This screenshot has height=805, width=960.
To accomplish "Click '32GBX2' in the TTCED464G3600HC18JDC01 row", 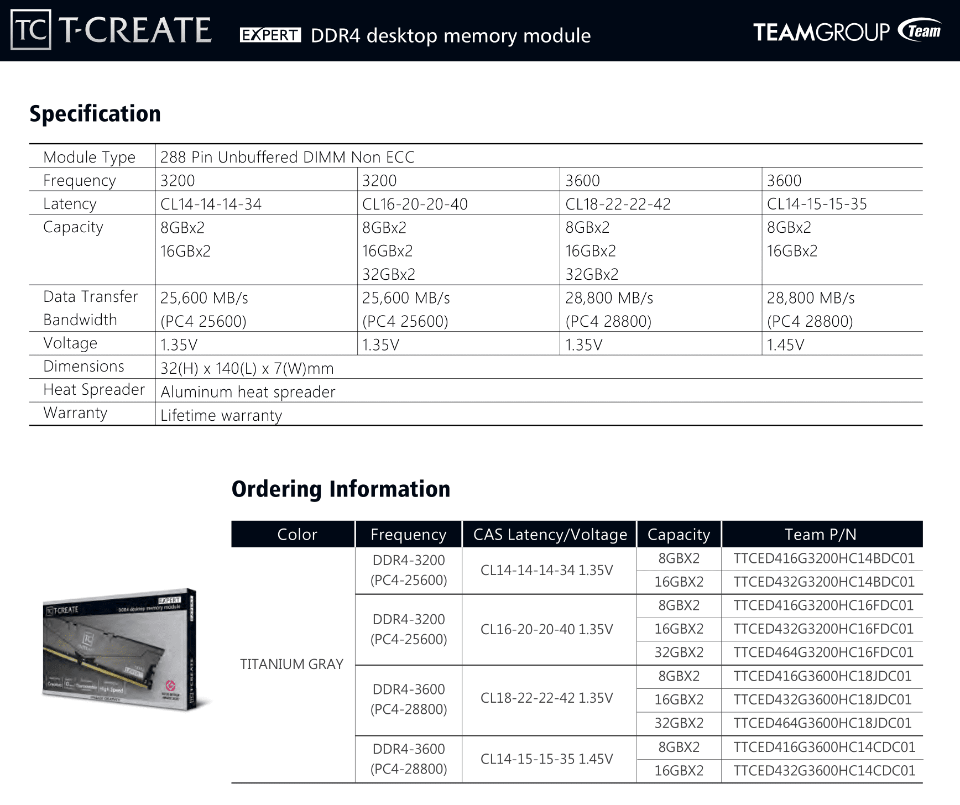I will (679, 723).
